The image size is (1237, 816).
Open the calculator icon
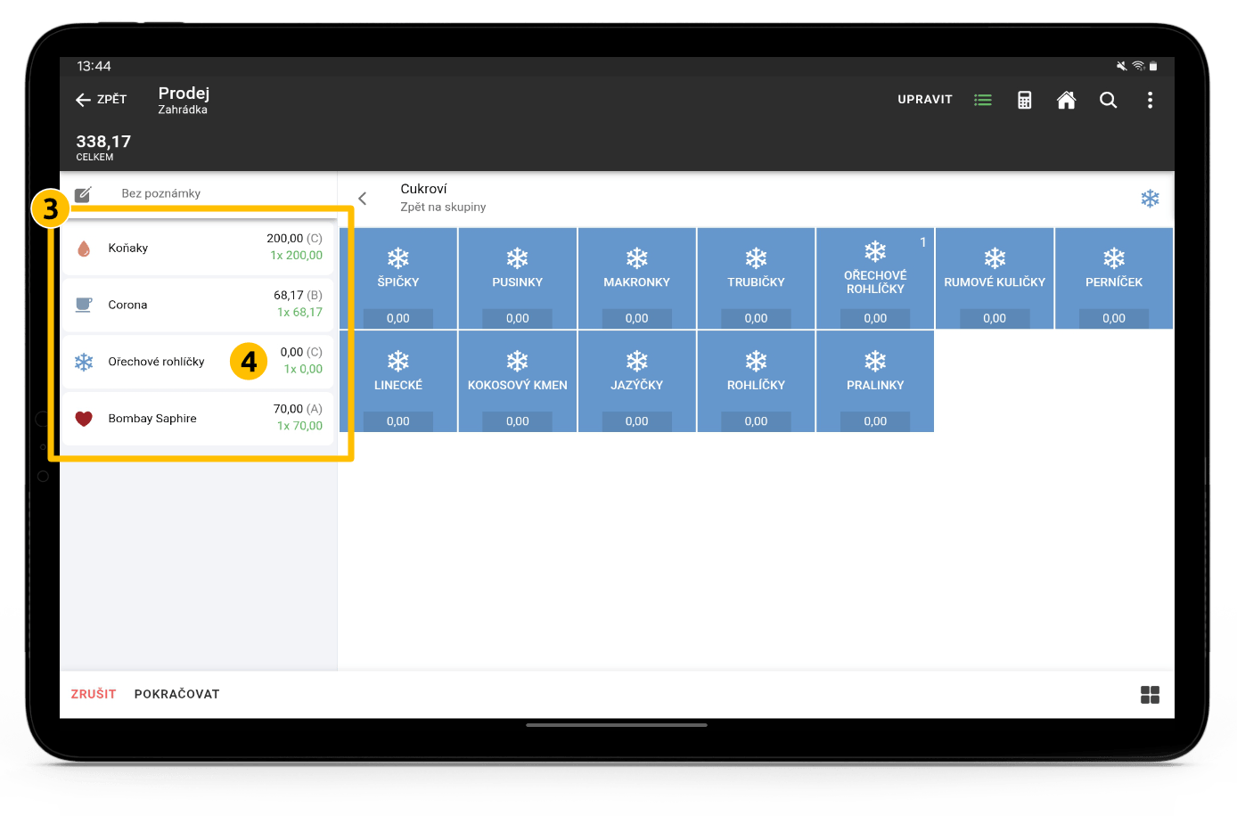tap(1025, 100)
